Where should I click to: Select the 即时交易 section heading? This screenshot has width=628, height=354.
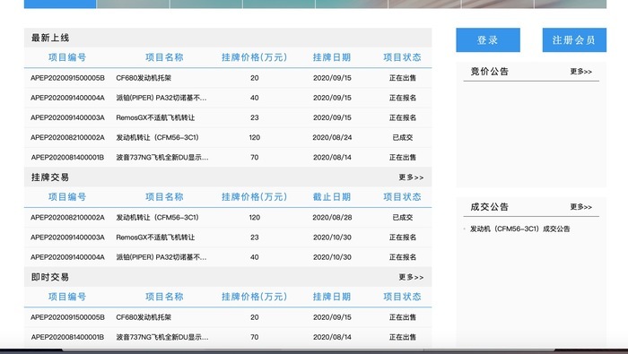(50, 277)
